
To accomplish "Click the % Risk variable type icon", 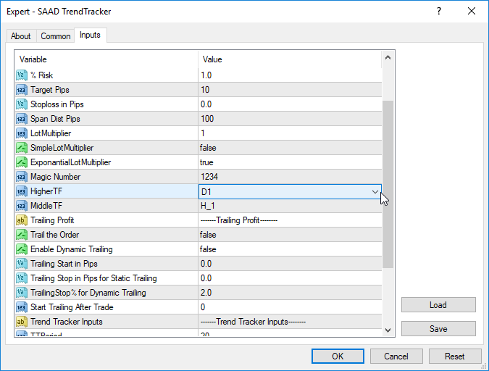I will point(21,75).
